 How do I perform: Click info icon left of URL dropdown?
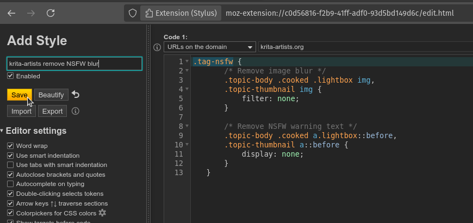pos(157,47)
